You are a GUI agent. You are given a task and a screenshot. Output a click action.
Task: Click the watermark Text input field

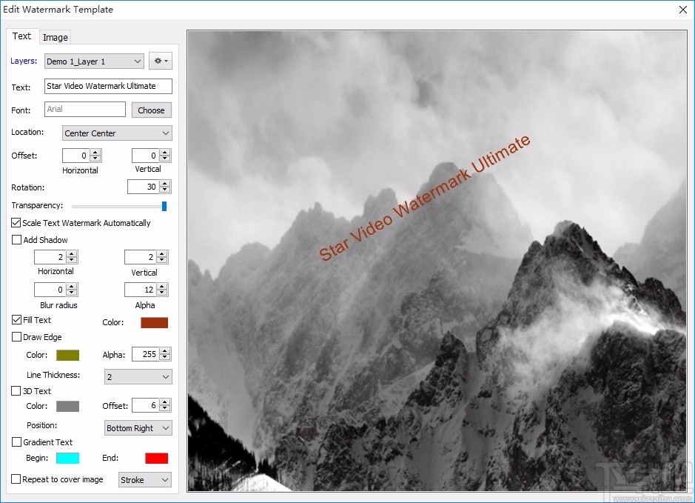[x=108, y=86]
